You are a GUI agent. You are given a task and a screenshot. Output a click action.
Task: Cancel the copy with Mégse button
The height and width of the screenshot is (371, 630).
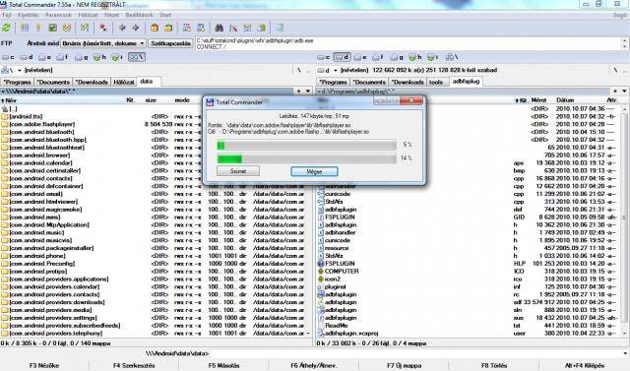314,171
